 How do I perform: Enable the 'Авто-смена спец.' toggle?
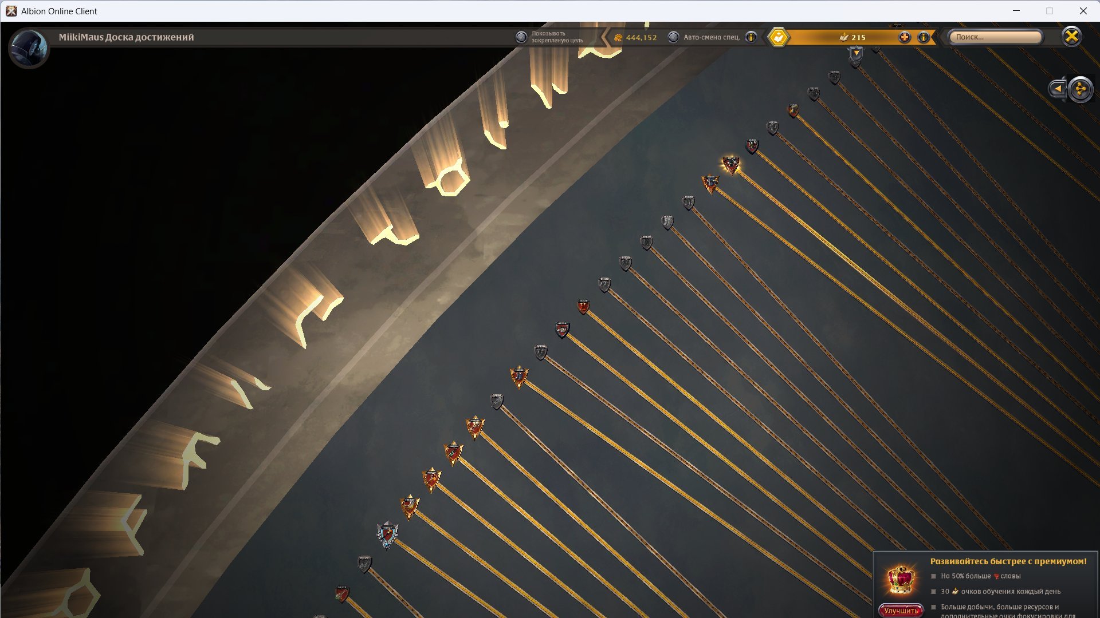(674, 37)
